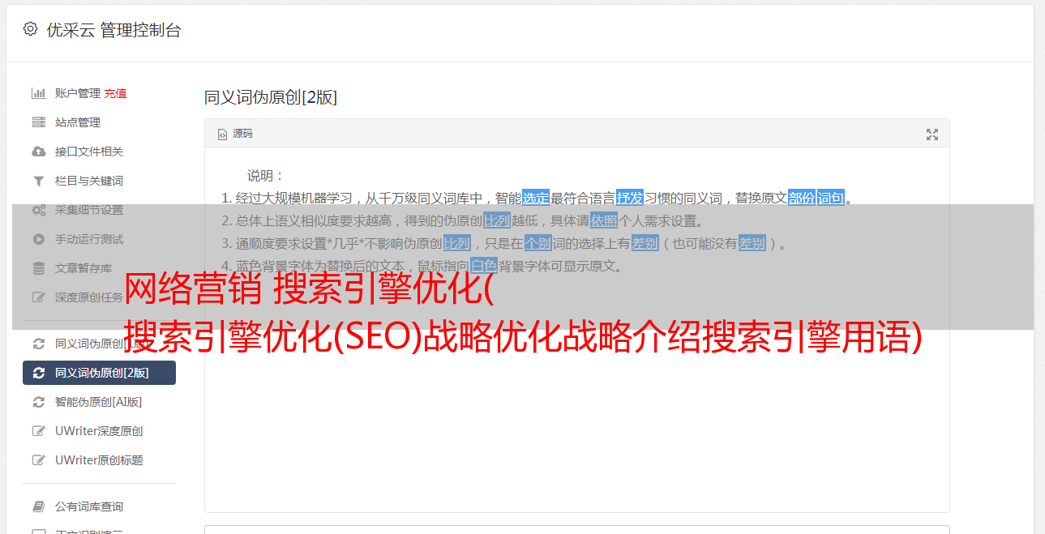The image size is (1045, 534).
Task: Click the 接口文件相关 cloud upload icon
Action: click(x=38, y=152)
